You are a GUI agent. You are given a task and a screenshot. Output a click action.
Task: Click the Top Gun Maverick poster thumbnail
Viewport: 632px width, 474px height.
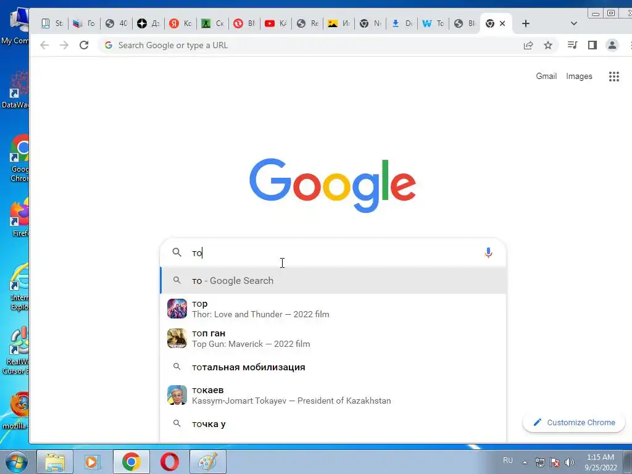point(177,339)
